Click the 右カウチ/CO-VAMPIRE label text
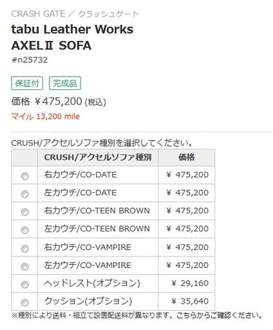 (x=87, y=247)
